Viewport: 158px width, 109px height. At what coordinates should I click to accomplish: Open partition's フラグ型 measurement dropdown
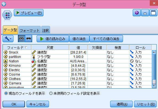click(50, 57)
